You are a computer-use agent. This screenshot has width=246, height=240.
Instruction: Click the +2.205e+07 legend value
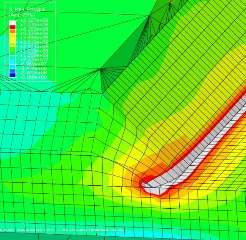[x=34, y=60]
